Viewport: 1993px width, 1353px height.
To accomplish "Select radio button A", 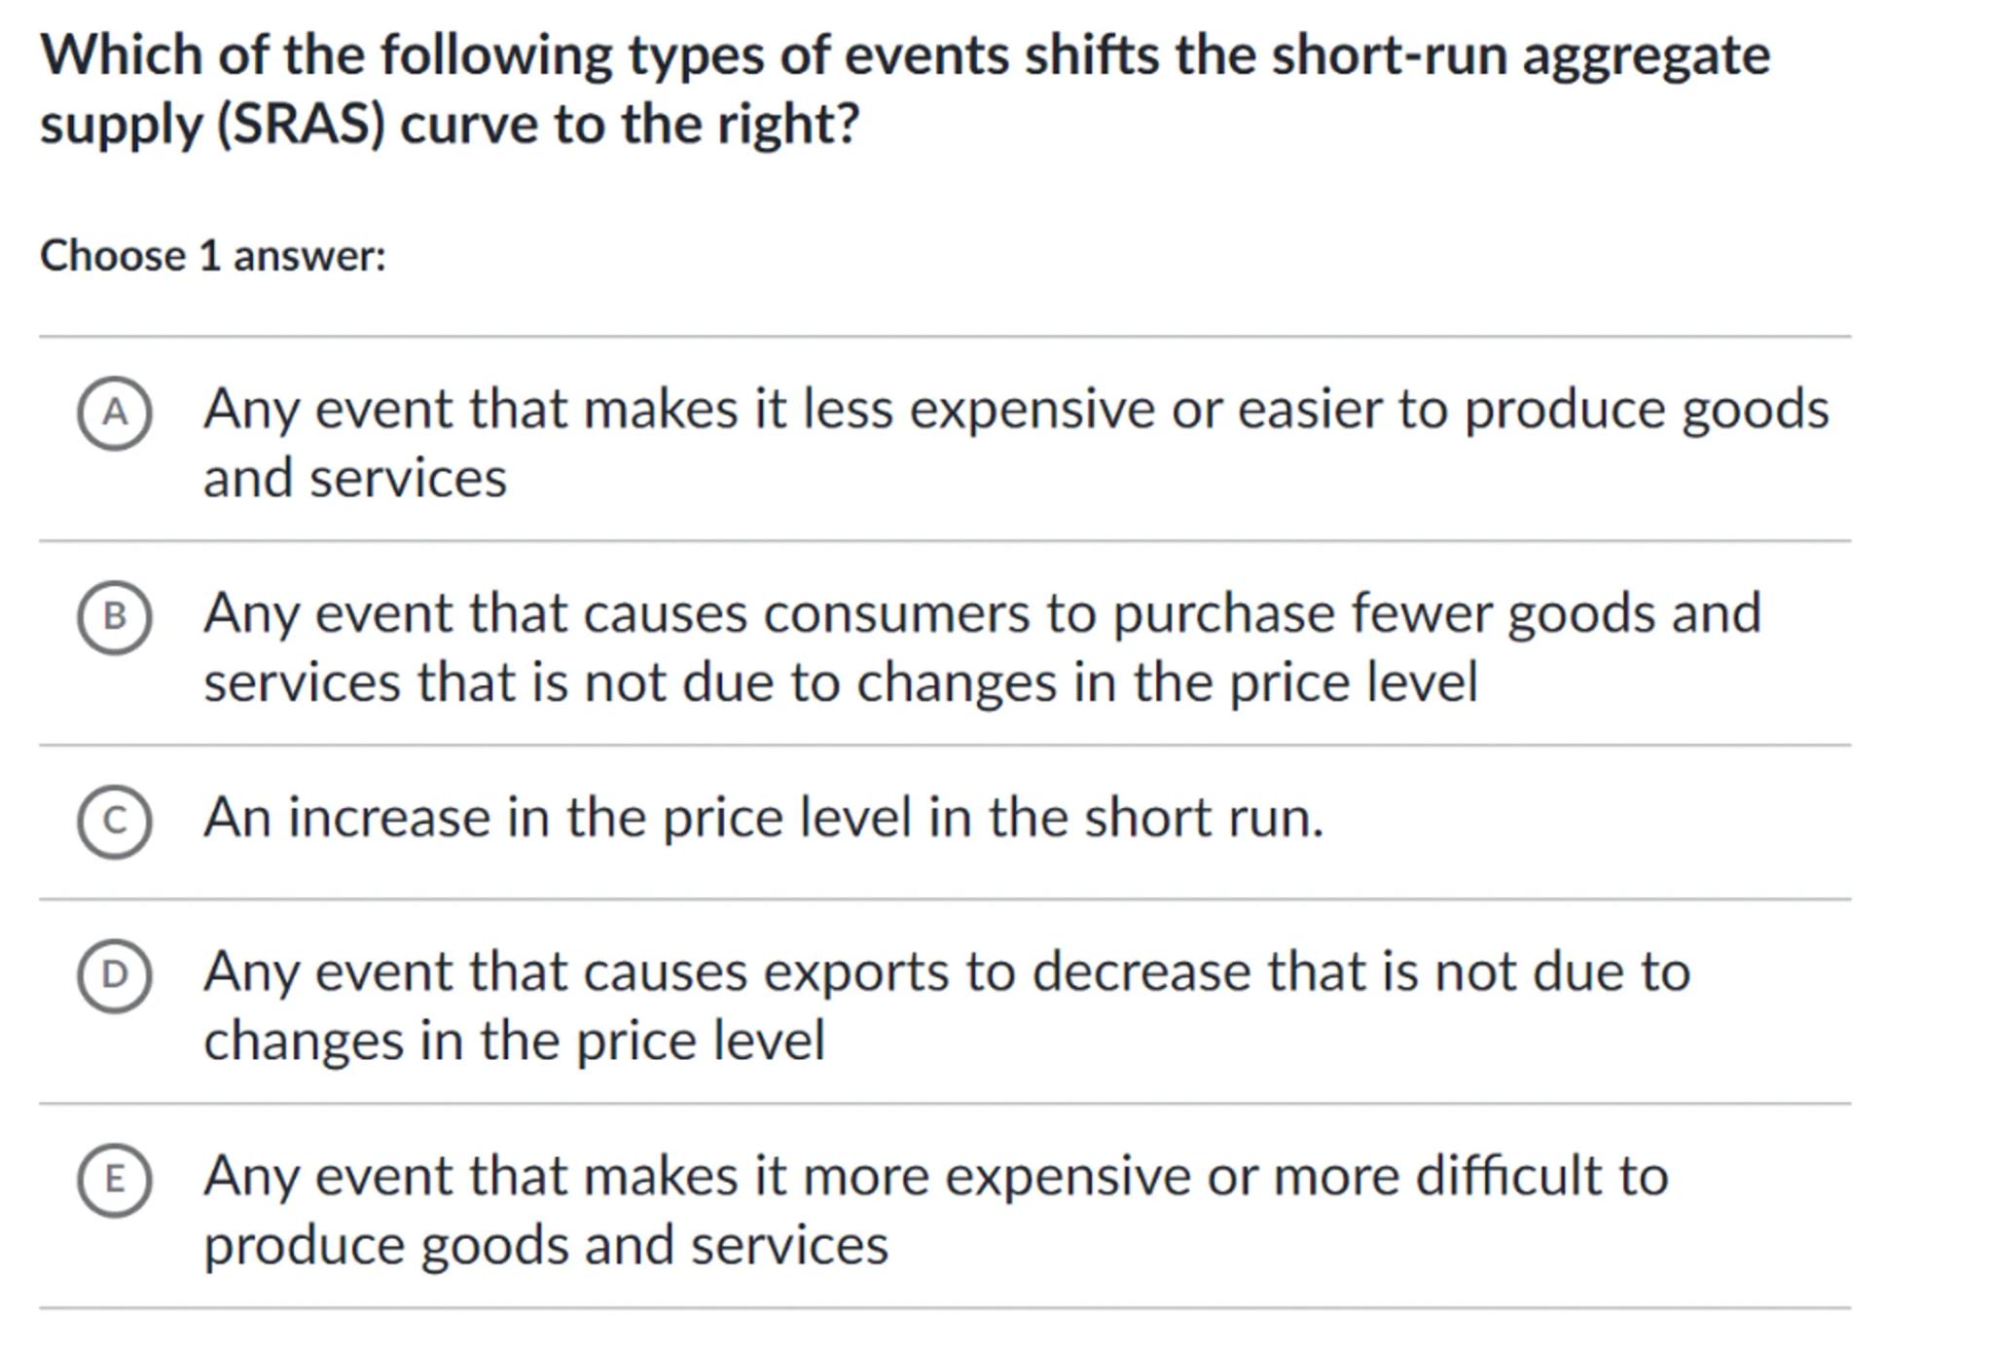I will coord(115,414).
